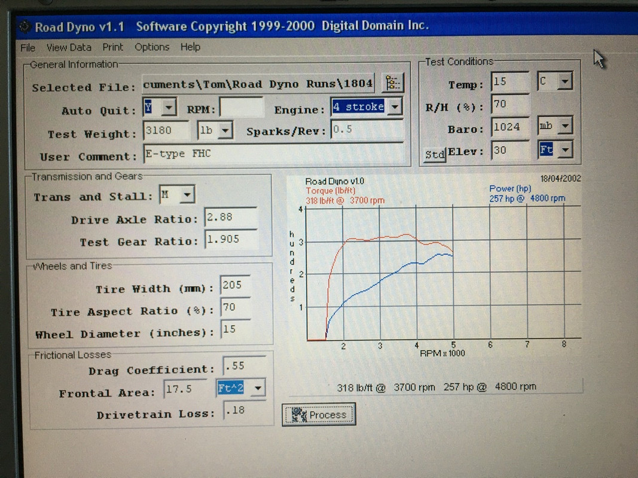Expand the Auto Quit dropdown
The image size is (638, 478).
click(x=169, y=108)
